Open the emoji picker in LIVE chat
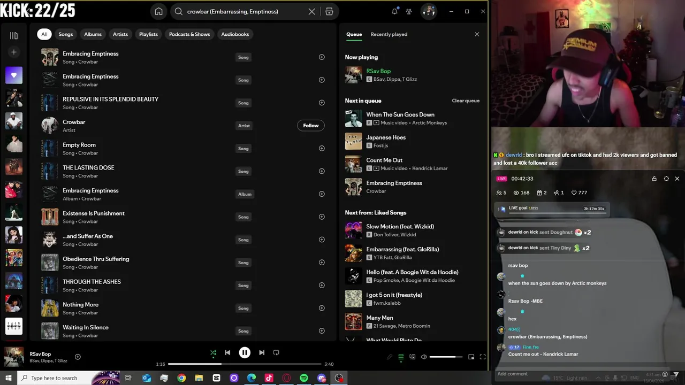 665,374
